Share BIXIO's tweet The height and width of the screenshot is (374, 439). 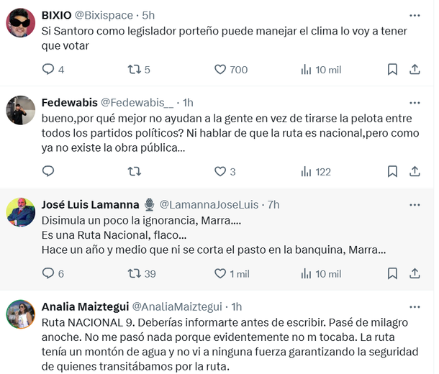point(415,70)
